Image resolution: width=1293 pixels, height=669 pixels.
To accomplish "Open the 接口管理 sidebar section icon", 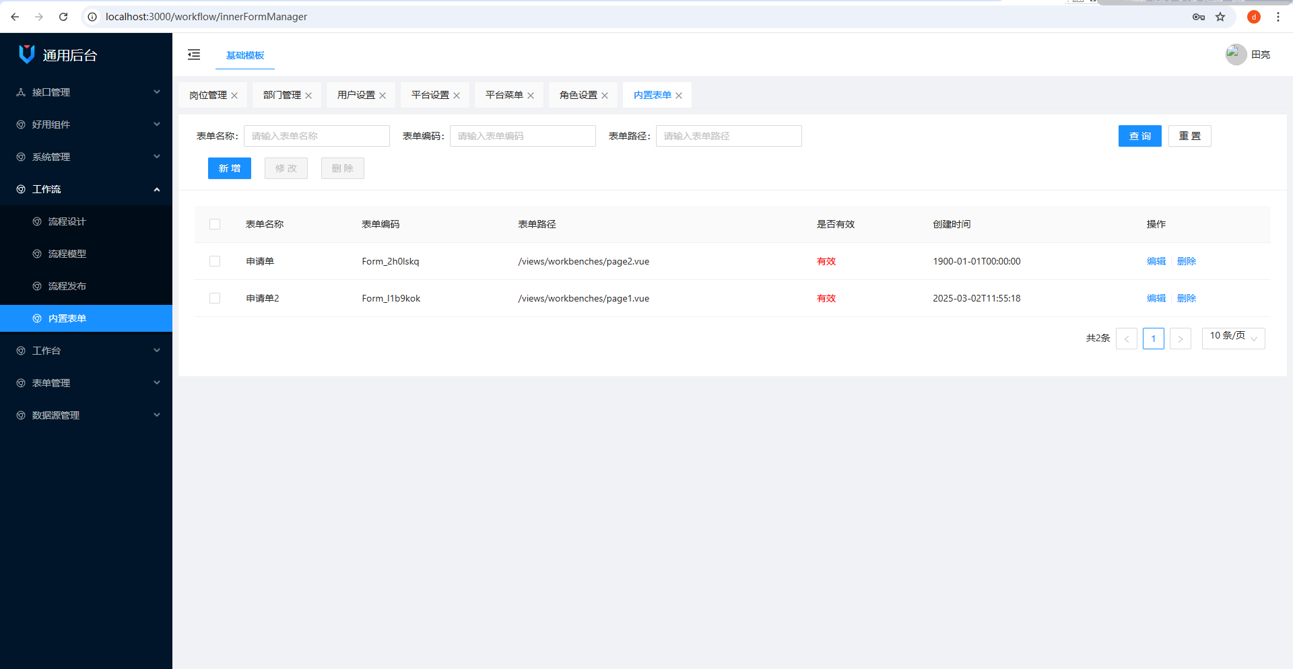I will coord(20,92).
